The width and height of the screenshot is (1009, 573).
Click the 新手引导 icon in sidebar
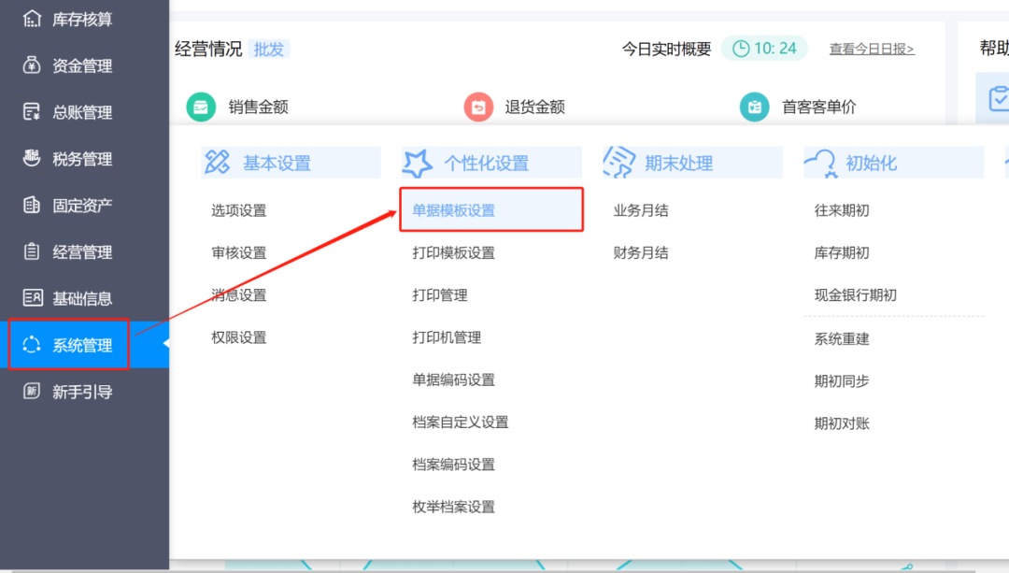32,391
